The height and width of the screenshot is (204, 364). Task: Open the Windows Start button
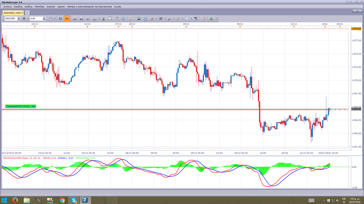tap(4, 200)
